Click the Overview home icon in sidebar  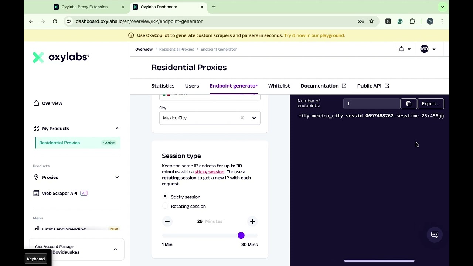coord(36,103)
